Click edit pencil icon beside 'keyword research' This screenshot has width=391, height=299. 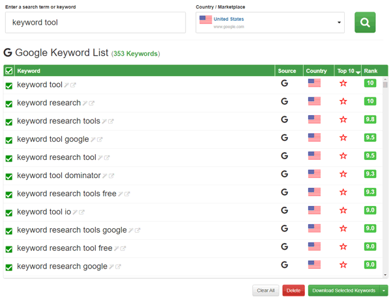(x=85, y=103)
